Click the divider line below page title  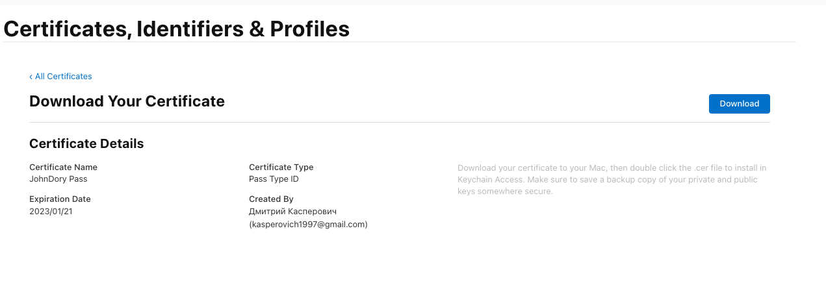tap(400, 42)
